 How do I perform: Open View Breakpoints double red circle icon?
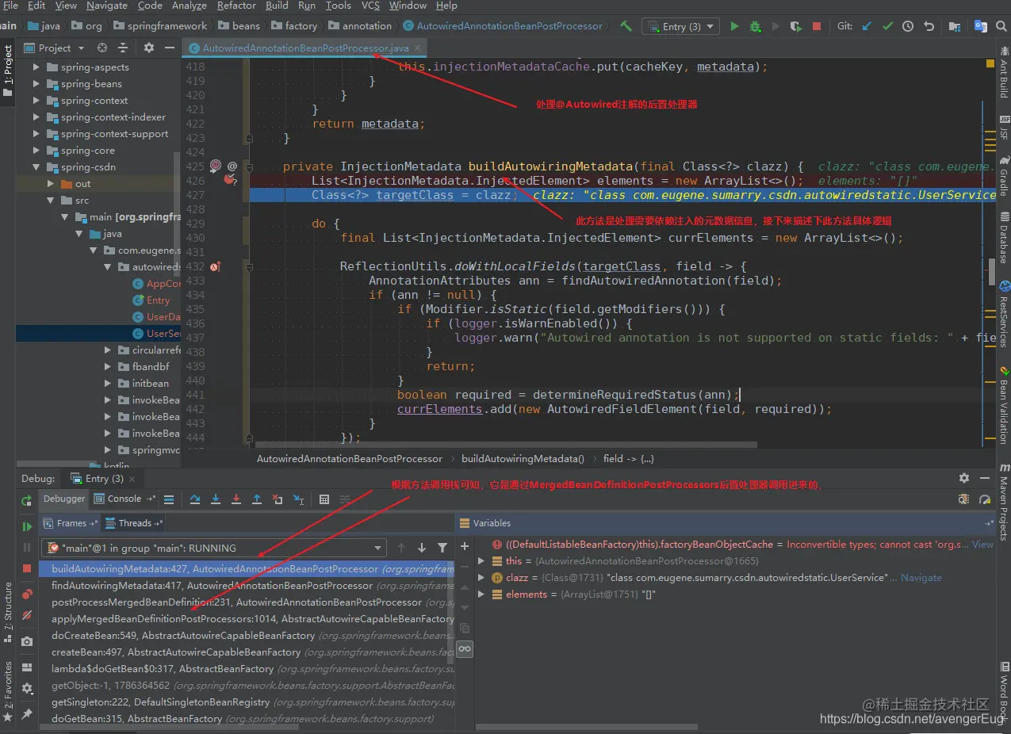[27, 594]
